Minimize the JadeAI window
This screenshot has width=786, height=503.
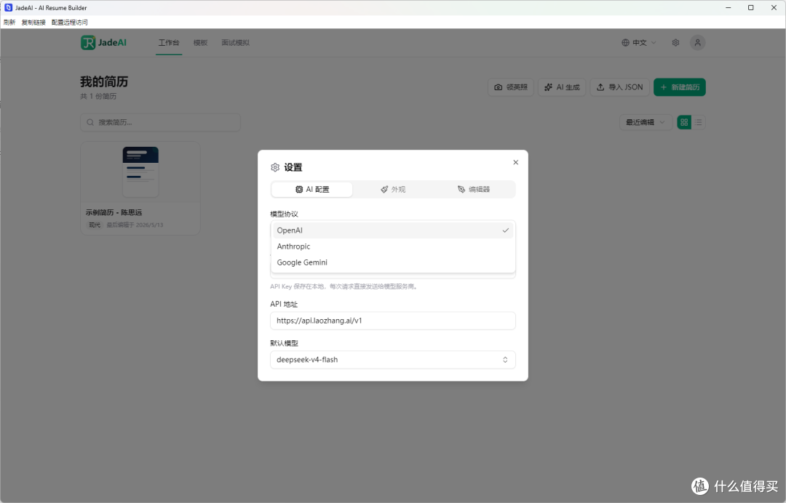pyautogui.click(x=728, y=7)
